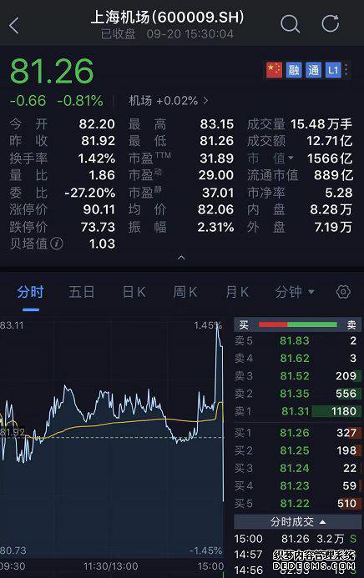Tap the 最高 83.15 value
The width and height of the screenshot is (364, 578).
click(x=217, y=124)
